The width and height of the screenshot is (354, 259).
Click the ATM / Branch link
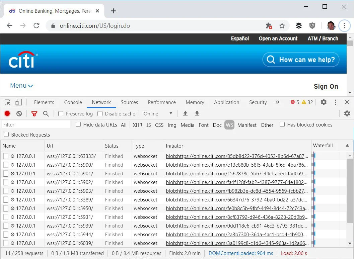[323, 38]
